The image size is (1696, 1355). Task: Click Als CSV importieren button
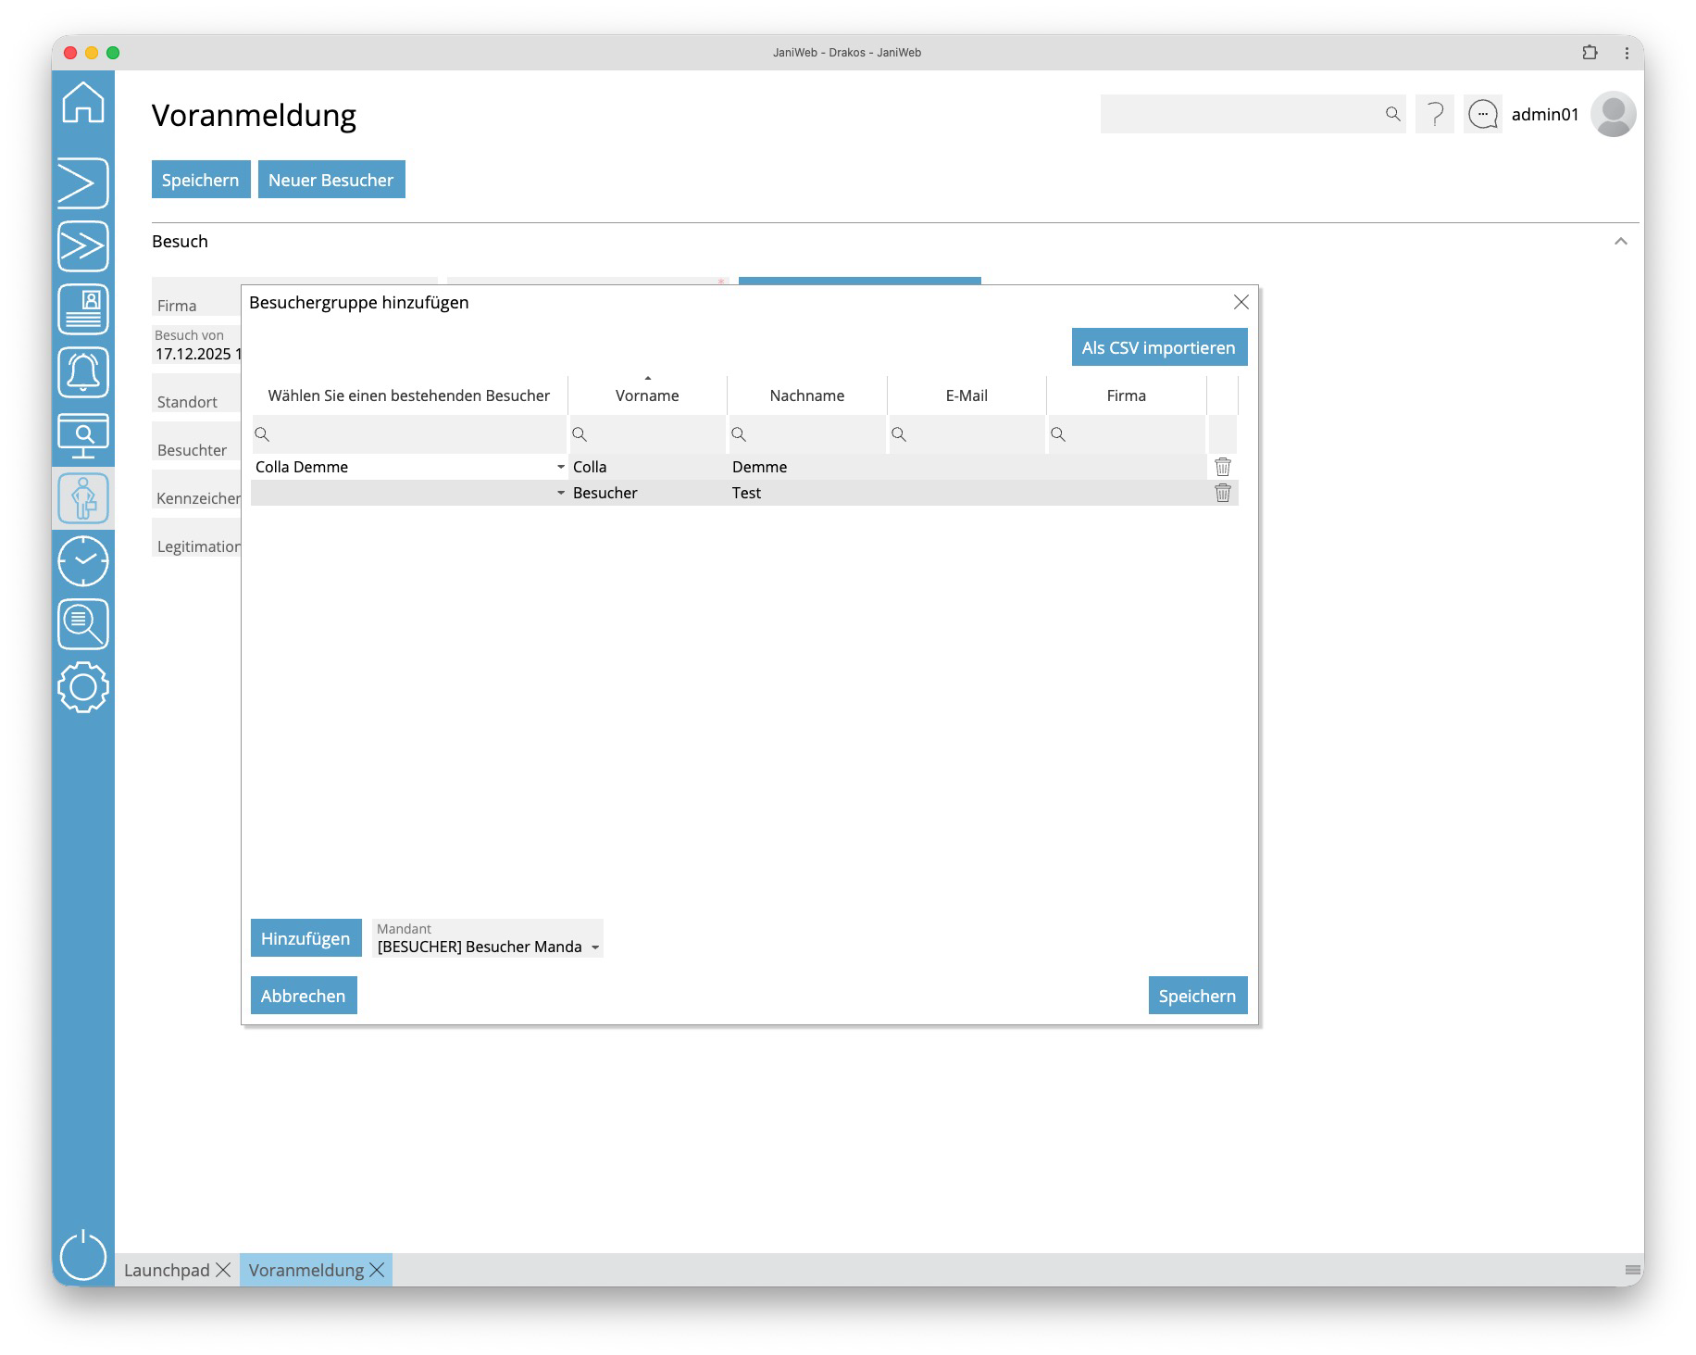[x=1158, y=347]
